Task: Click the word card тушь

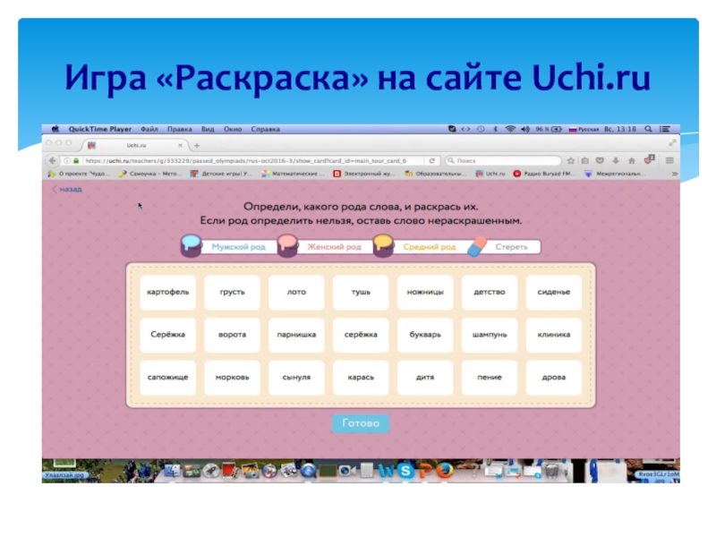Action: (x=361, y=292)
